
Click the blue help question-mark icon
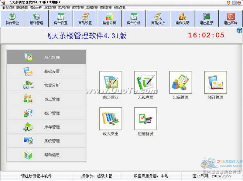[240, 31]
